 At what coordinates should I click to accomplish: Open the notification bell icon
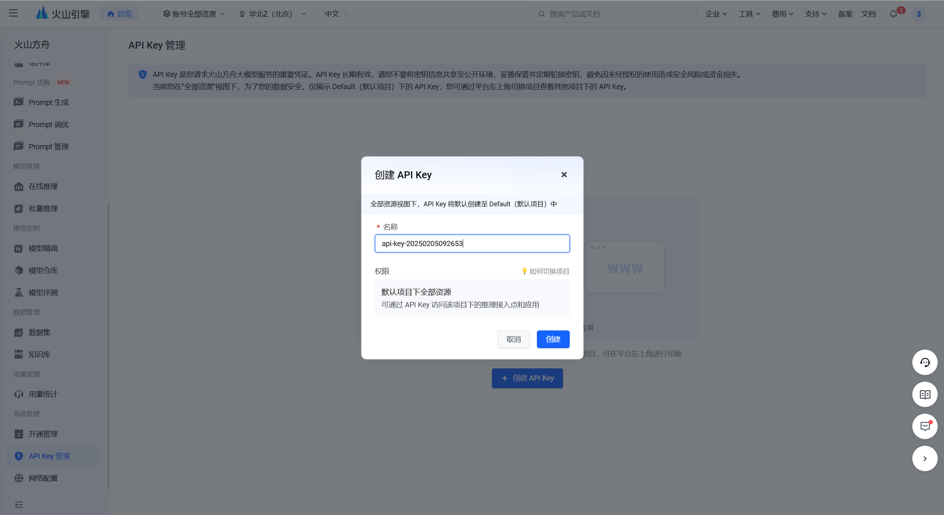click(x=893, y=14)
